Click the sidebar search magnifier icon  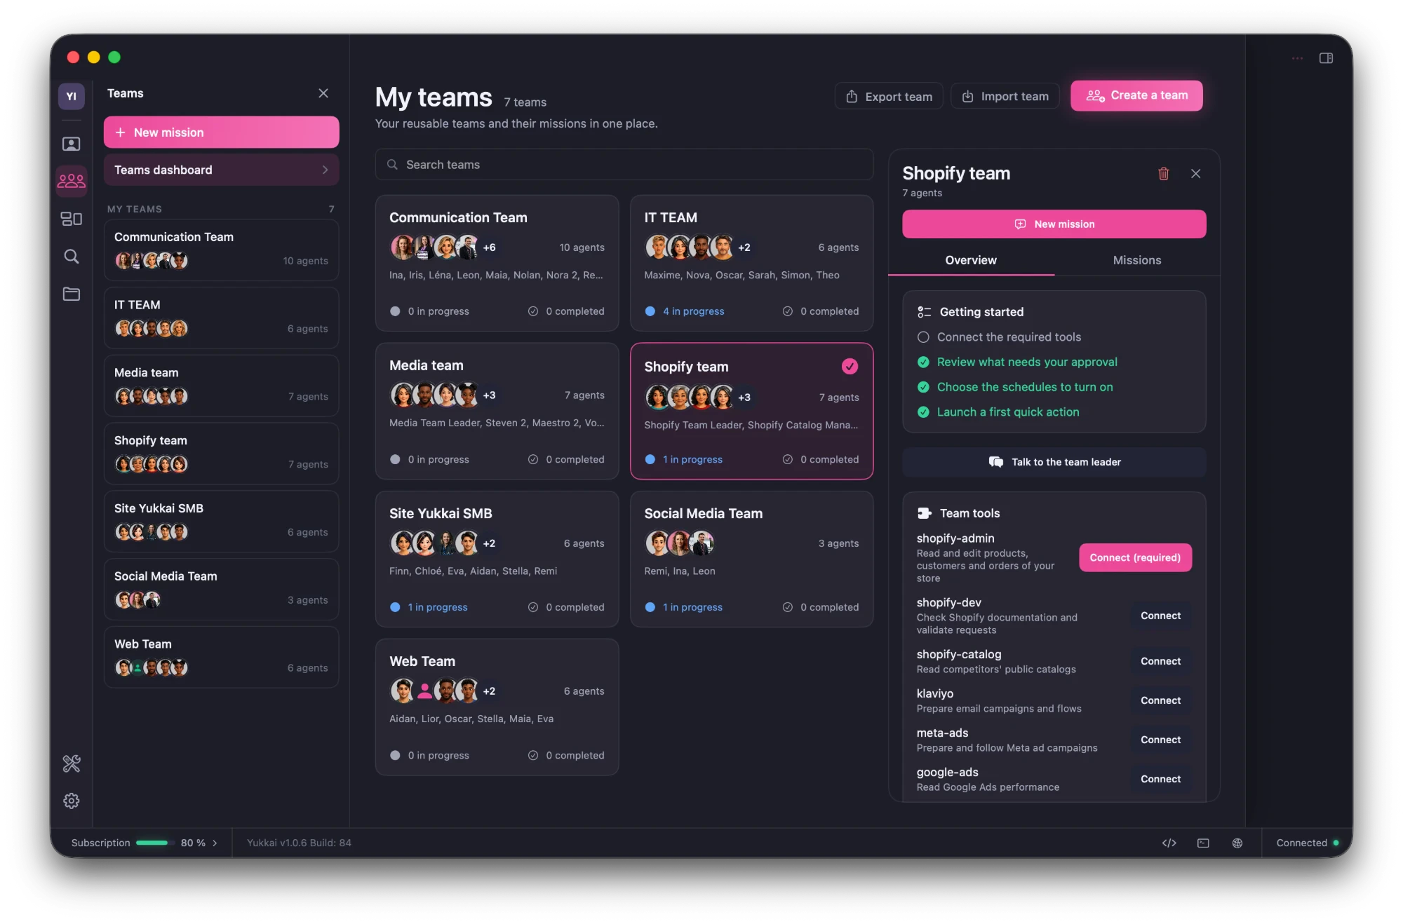click(x=72, y=256)
